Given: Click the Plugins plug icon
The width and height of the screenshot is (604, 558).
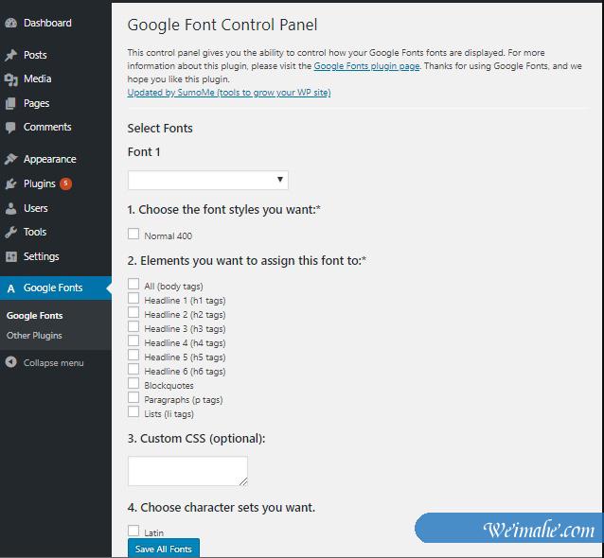Looking at the screenshot, I should tap(10, 184).
